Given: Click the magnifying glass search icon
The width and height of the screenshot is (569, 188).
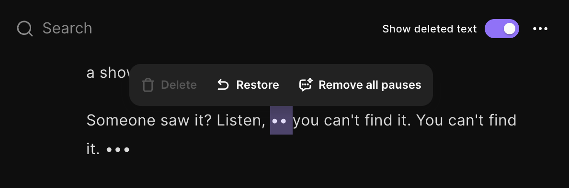Looking at the screenshot, I should (25, 29).
